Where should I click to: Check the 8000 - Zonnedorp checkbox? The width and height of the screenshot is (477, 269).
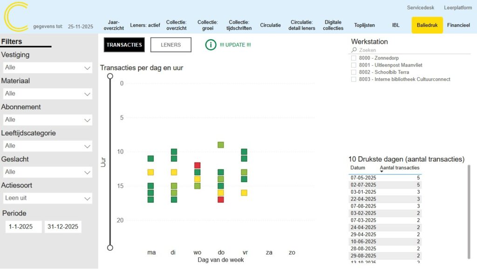(x=354, y=58)
